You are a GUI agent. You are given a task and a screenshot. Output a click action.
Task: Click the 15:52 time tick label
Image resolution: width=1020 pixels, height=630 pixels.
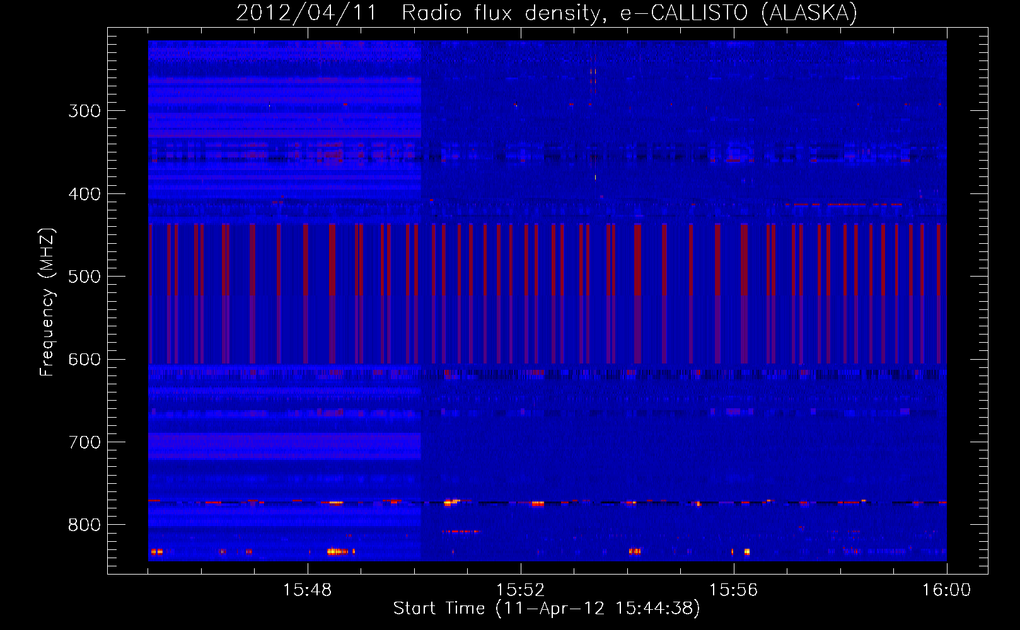click(520, 590)
